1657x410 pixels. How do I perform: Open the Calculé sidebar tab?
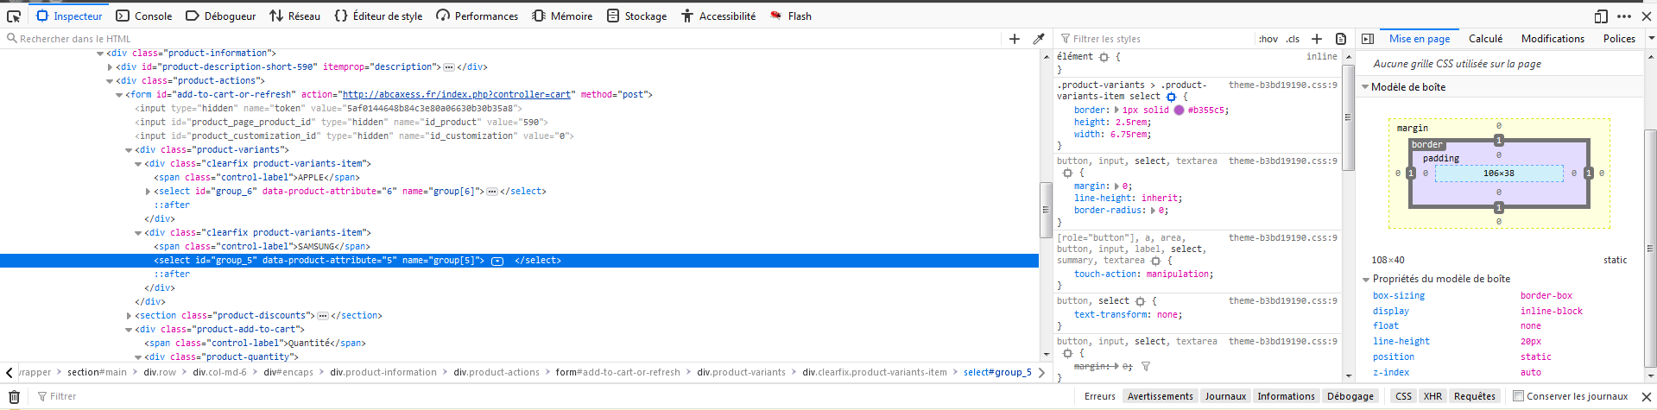tap(1485, 39)
